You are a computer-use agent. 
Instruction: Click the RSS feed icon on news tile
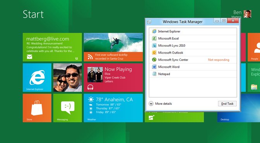[90, 57]
